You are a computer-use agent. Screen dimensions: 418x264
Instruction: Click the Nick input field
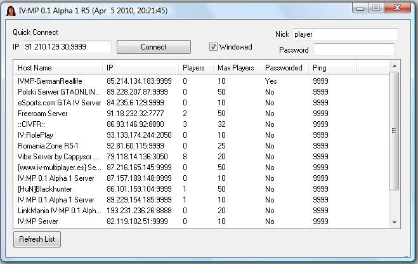(345, 34)
